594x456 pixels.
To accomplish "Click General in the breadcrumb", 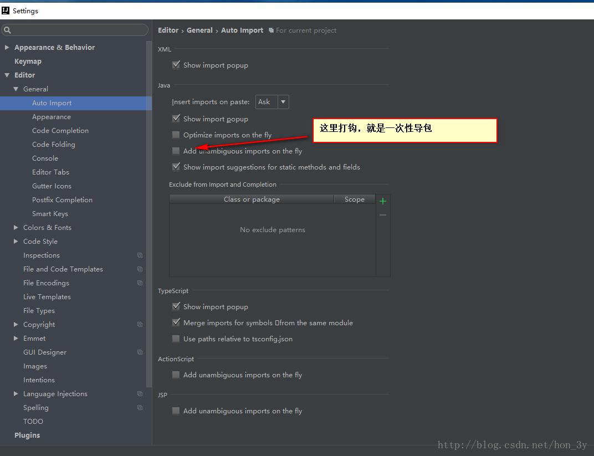I will (199, 30).
